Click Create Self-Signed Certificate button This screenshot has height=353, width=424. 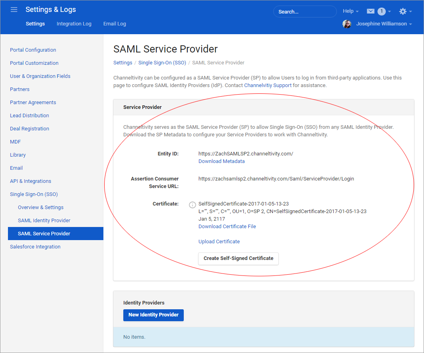pos(238,258)
